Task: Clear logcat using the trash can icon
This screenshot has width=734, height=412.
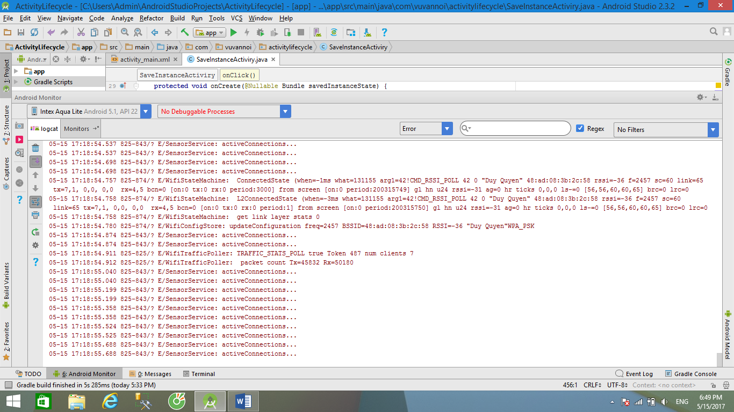Action: tap(35, 148)
